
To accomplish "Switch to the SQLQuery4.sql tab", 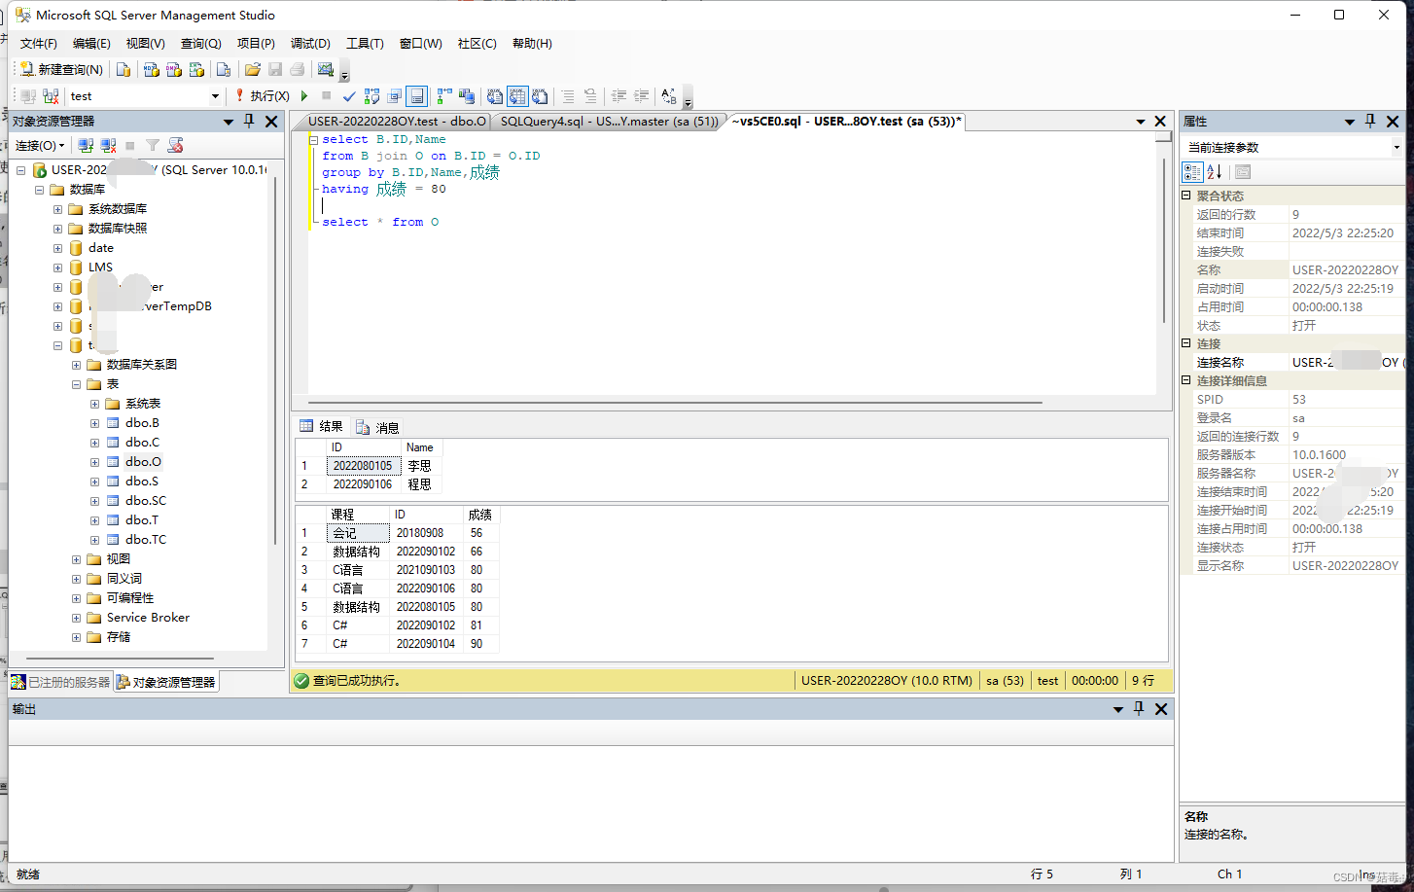I will pos(609,122).
